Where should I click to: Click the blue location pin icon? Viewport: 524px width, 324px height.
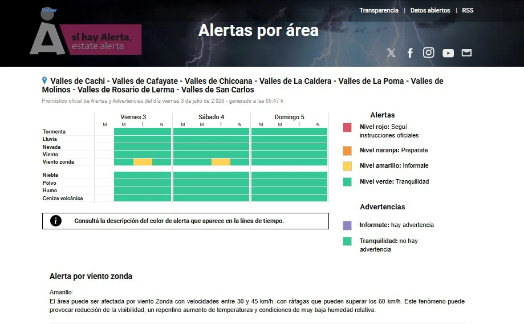(44, 80)
